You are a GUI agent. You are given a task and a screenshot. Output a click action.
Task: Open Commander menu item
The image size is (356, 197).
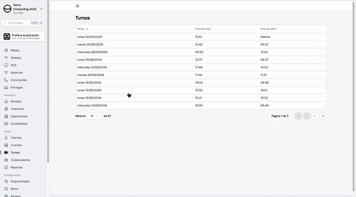coord(19,80)
